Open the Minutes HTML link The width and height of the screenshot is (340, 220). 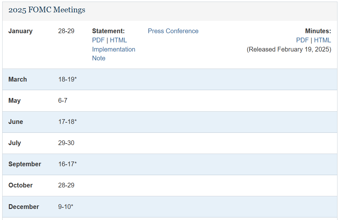322,40
